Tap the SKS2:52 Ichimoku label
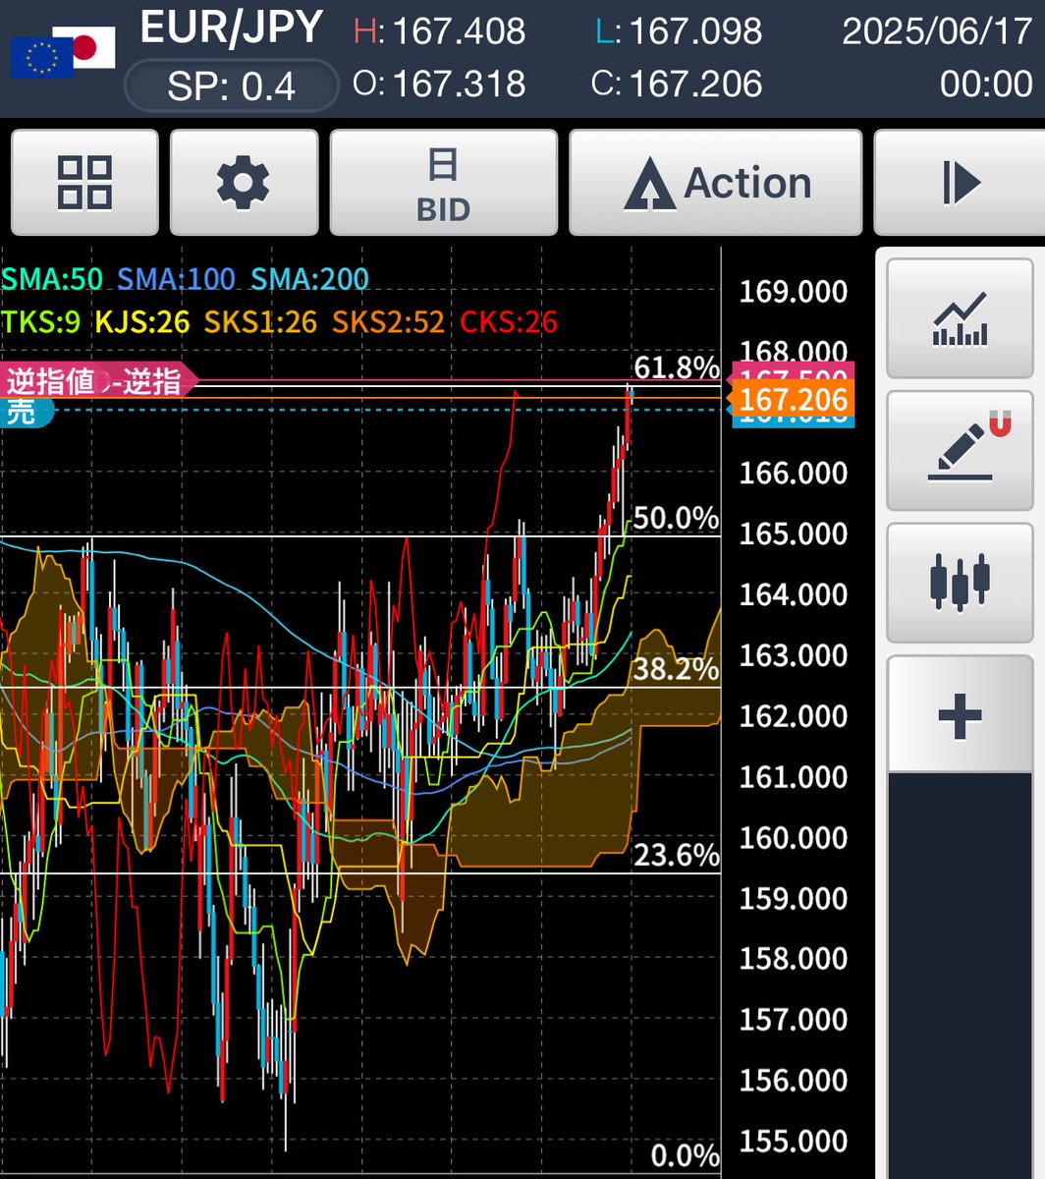1045x1179 pixels. tap(388, 321)
